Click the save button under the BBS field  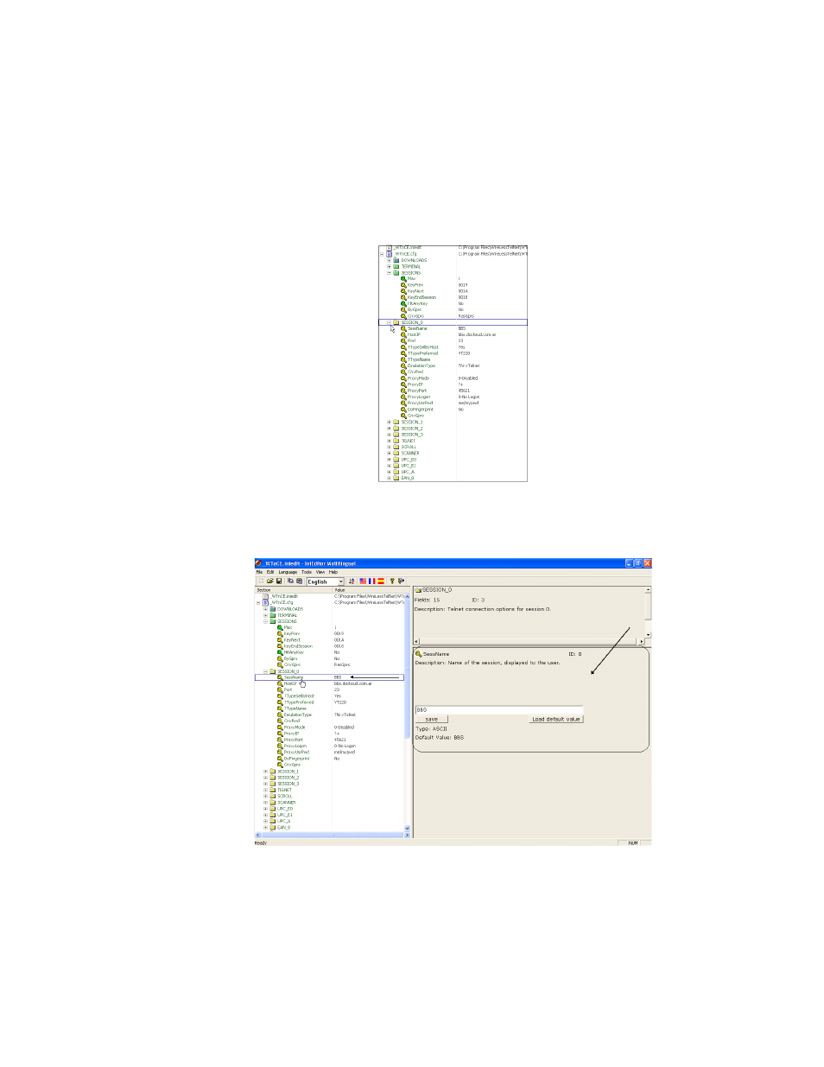[x=431, y=719]
